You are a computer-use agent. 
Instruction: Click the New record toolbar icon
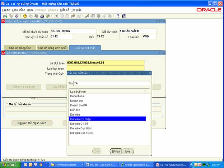[x=5, y=16]
